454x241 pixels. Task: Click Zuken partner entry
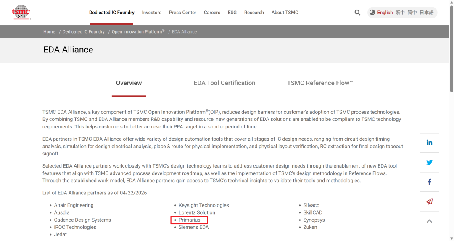(x=310, y=227)
